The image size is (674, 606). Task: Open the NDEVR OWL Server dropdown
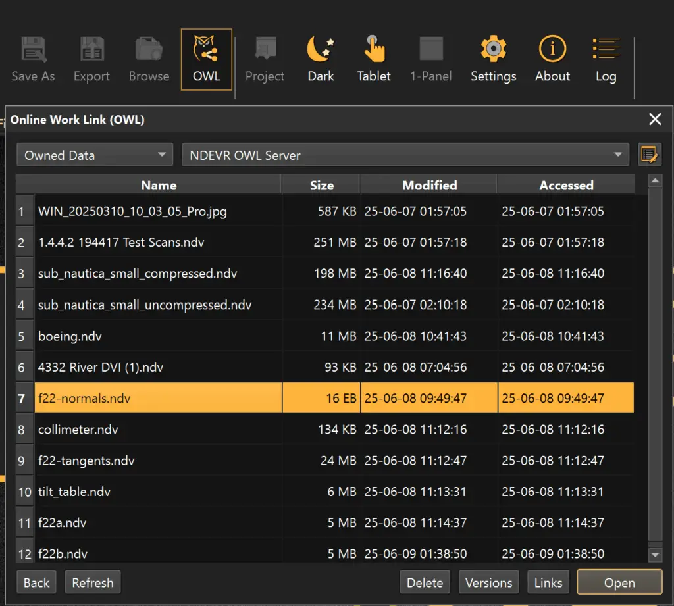coord(405,155)
